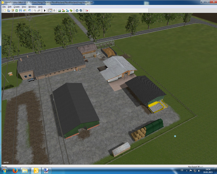This screenshot has height=174, width=217.
Task: Click the New file icon in toolbar
Action: click(5, 10)
